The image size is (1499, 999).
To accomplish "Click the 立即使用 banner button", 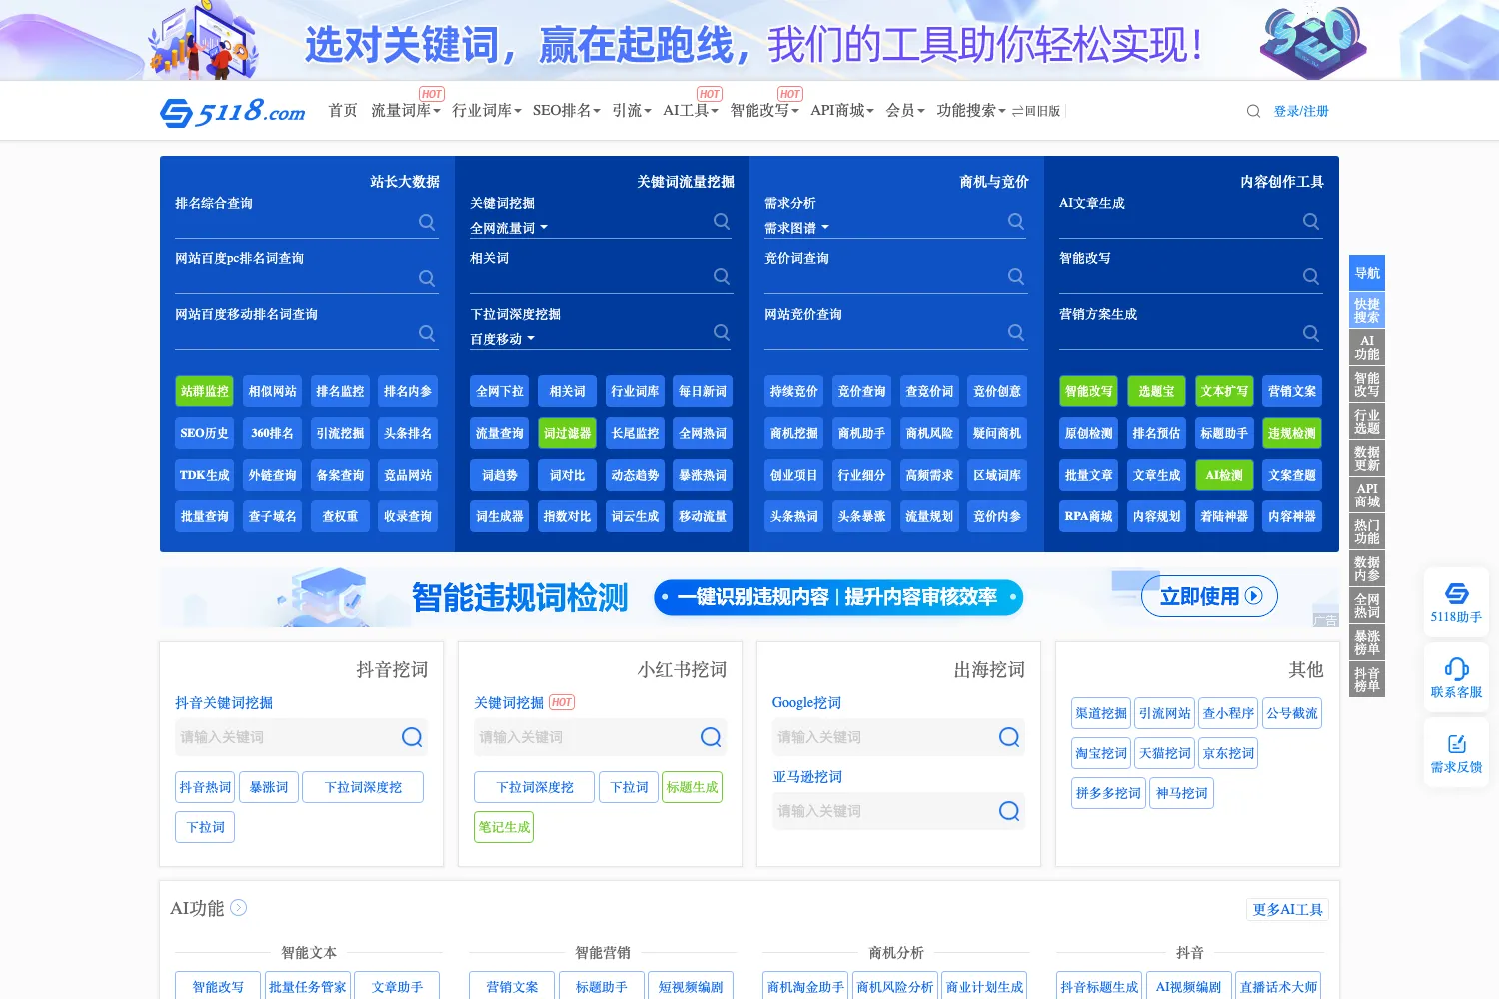I will coord(1209,596).
